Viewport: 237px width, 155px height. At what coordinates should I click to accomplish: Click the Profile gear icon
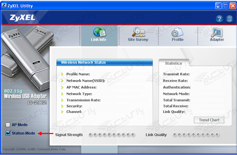(x=177, y=32)
